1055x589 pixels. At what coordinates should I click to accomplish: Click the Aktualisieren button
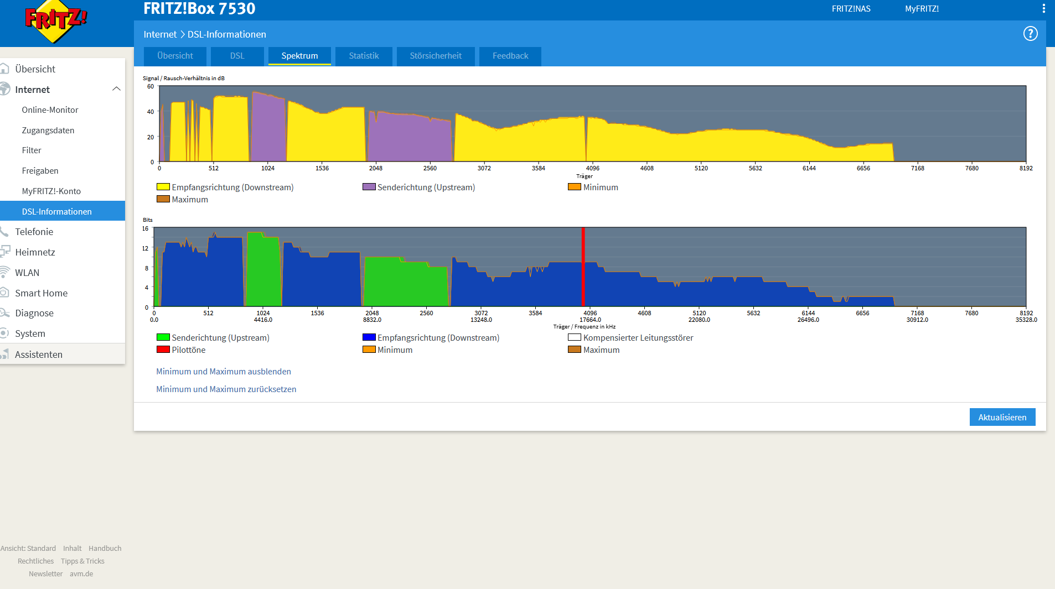[x=1002, y=418]
